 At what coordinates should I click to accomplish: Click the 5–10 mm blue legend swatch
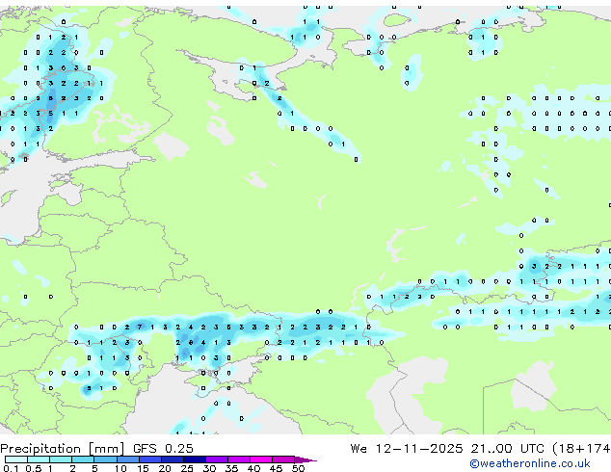[x=105, y=459]
